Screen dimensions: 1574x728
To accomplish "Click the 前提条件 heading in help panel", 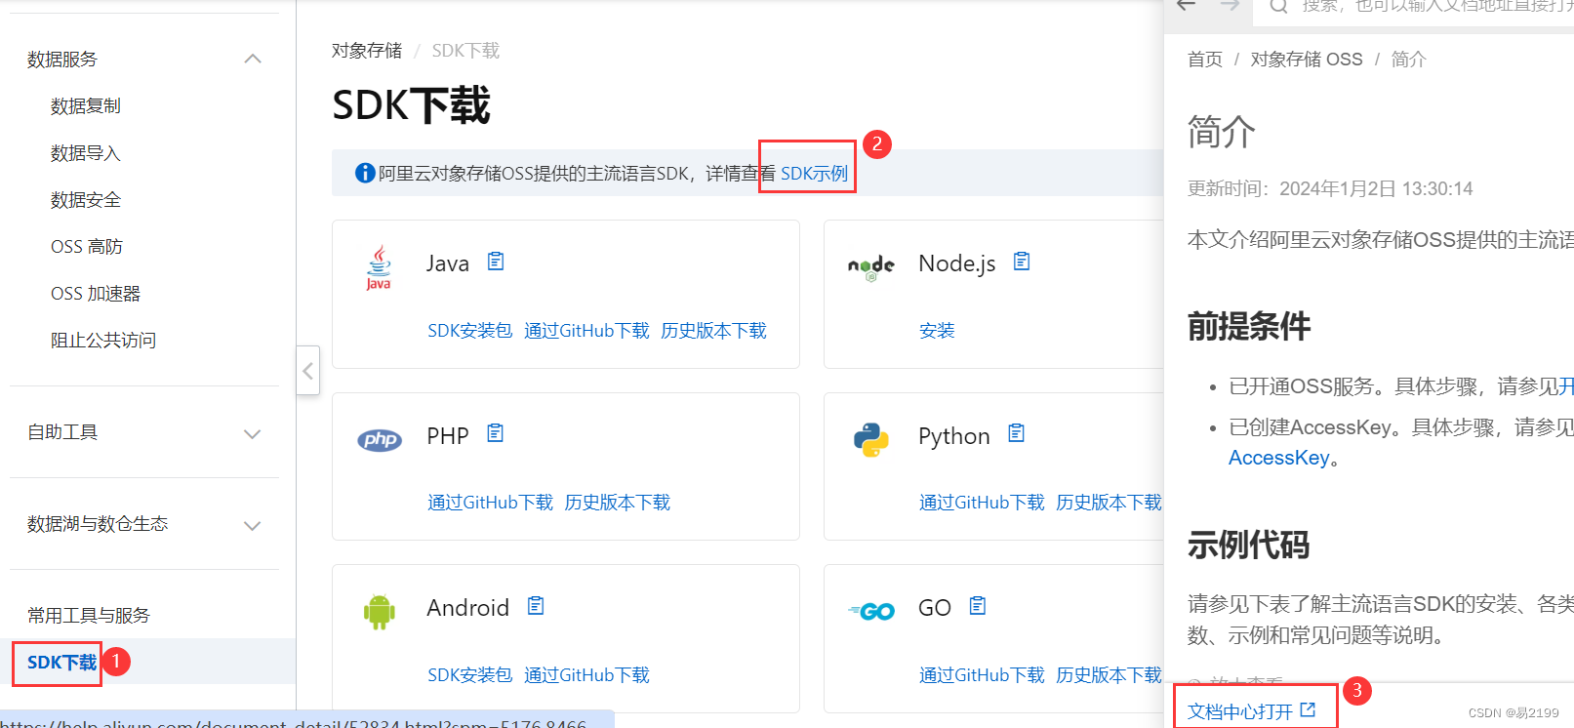I will click(x=1249, y=326).
